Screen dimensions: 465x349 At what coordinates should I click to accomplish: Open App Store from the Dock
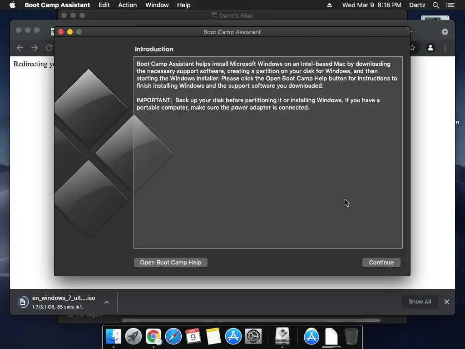click(x=233, y=336)
